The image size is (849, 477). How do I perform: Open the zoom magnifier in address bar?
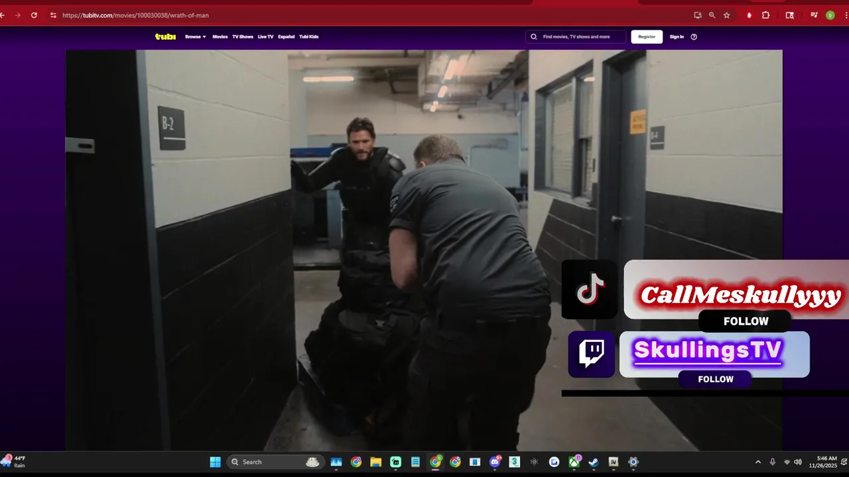pyautogui.click(x=712, y=15)
